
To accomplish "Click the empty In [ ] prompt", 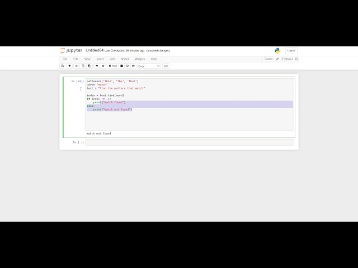I will pyautogui.click(x=78, y=142).
